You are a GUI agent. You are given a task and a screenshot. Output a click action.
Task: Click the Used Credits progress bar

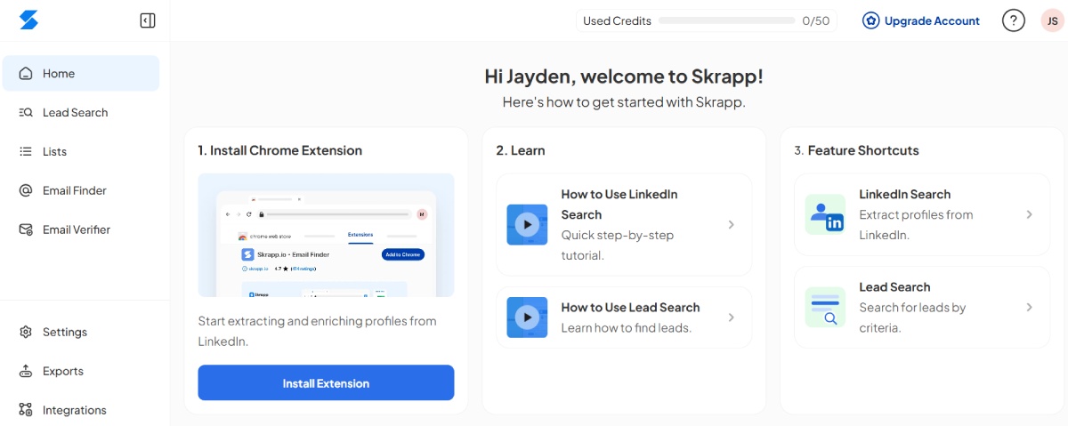point(727,20)
